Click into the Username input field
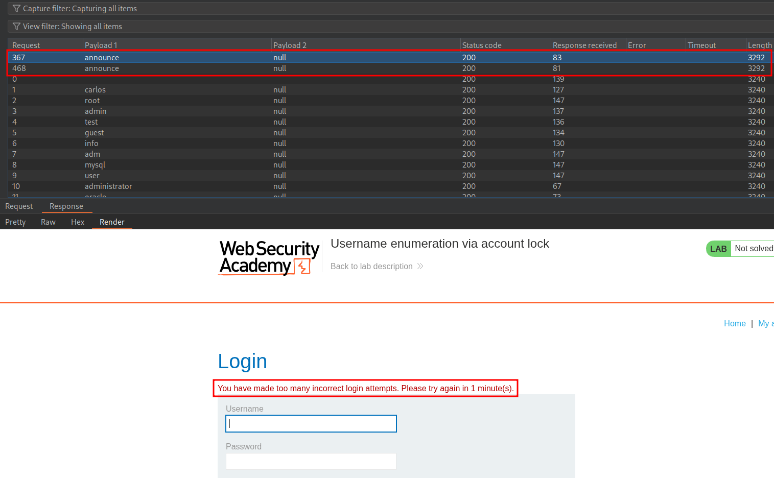Viewport: 774px width, 478px height. (x=311, y=423)
